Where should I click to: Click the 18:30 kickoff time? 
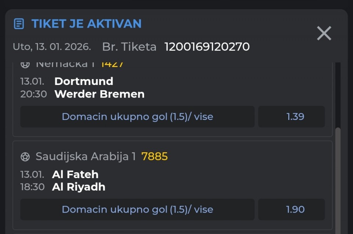click(32, 187)
